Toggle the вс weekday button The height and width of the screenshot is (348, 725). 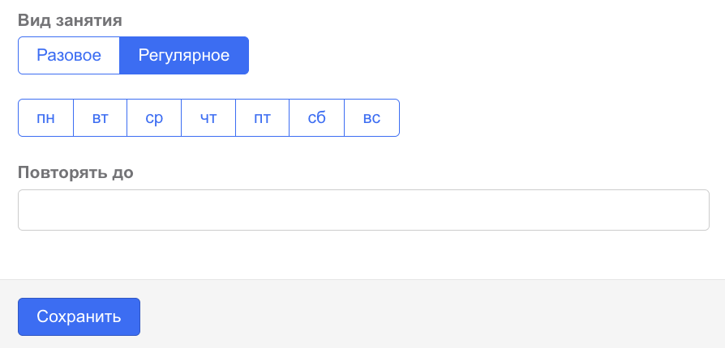point(371,118)
